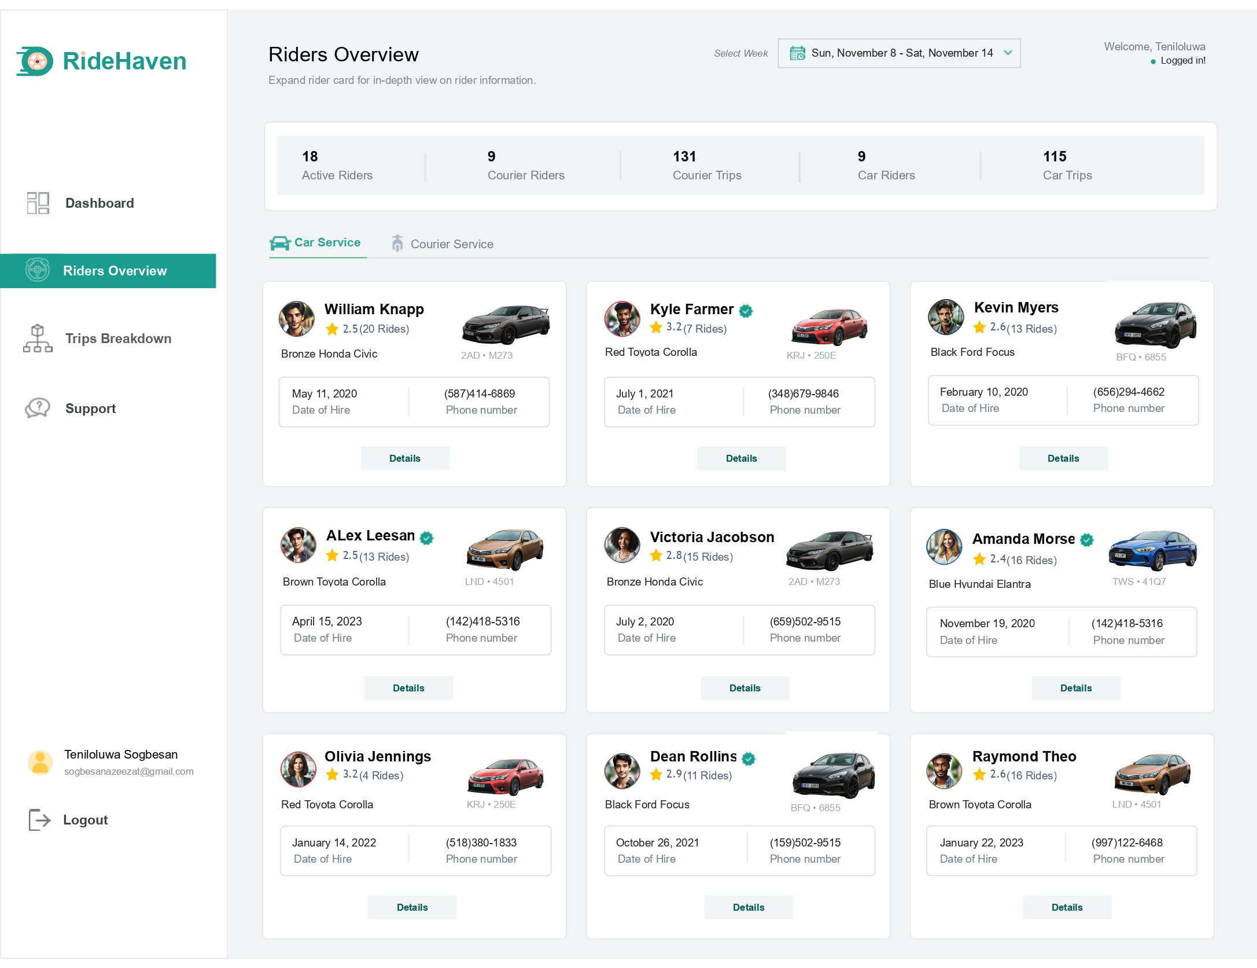
Task: Open the week range Sun, November 8 selector
Action: 901,53
